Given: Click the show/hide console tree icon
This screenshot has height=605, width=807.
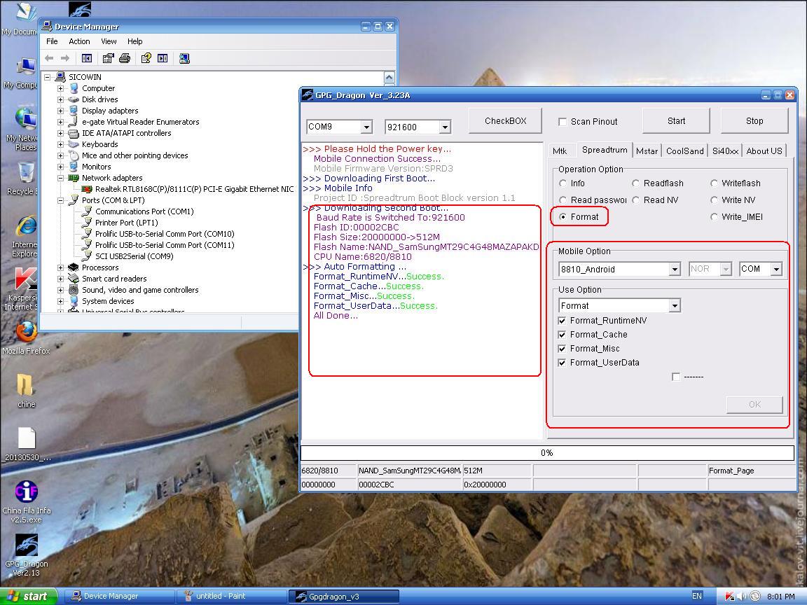Looking at the screenshot, I should 87,59.
